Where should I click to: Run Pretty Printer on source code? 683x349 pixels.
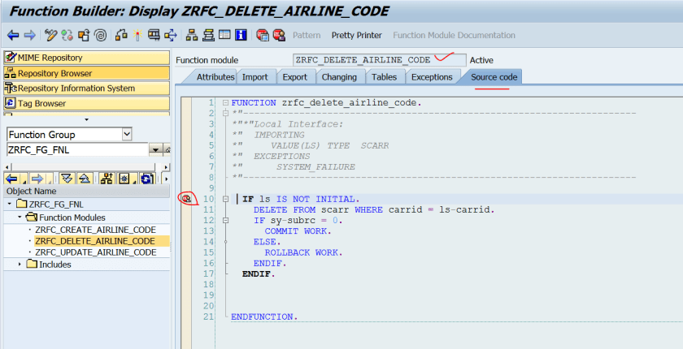(357, 35)
